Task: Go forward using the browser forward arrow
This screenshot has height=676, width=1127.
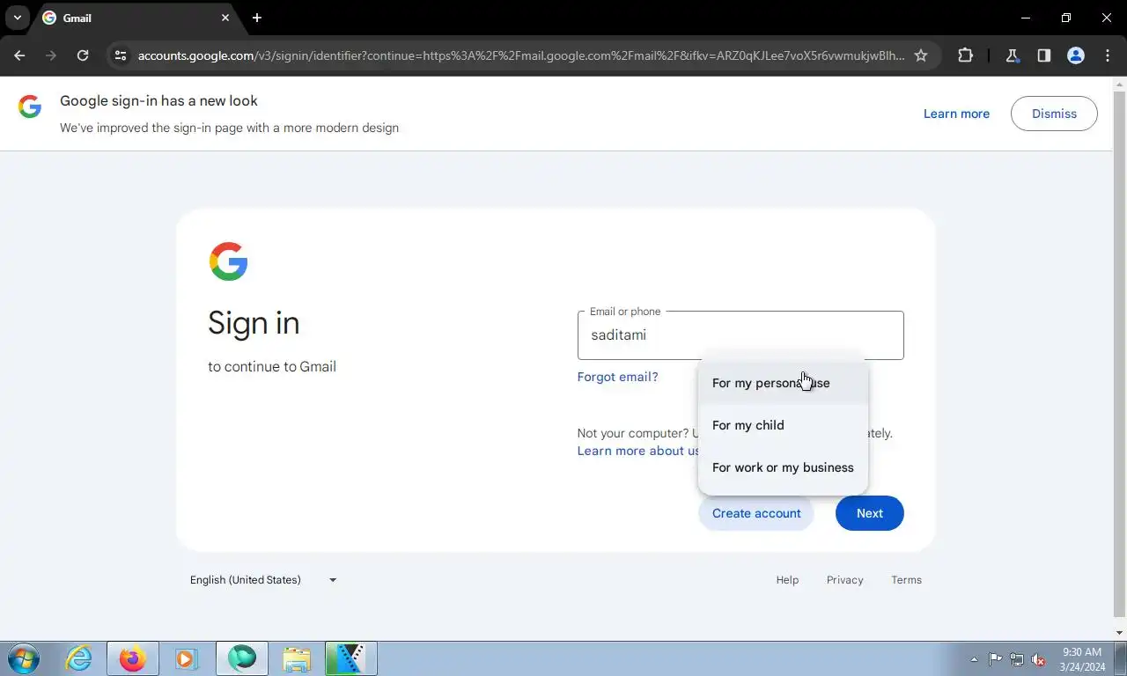Action: pyautogui.click(x=51, y=55)
